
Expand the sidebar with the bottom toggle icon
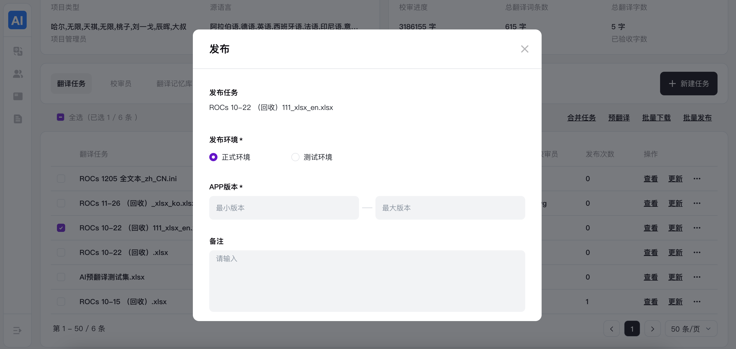17,331
